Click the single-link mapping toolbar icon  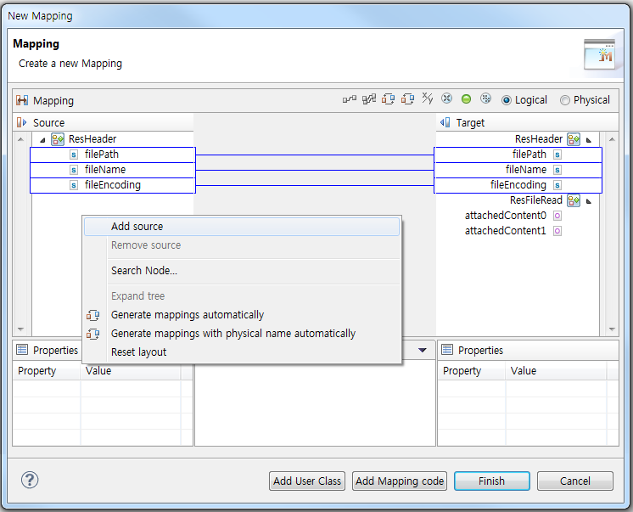pyautogui.click(x=350, y=99)
